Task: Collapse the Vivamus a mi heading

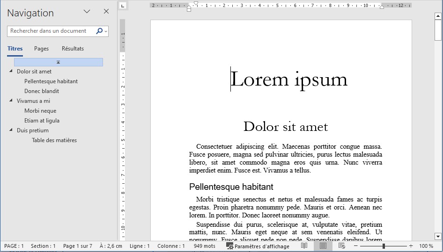Action: coord(11,101)
